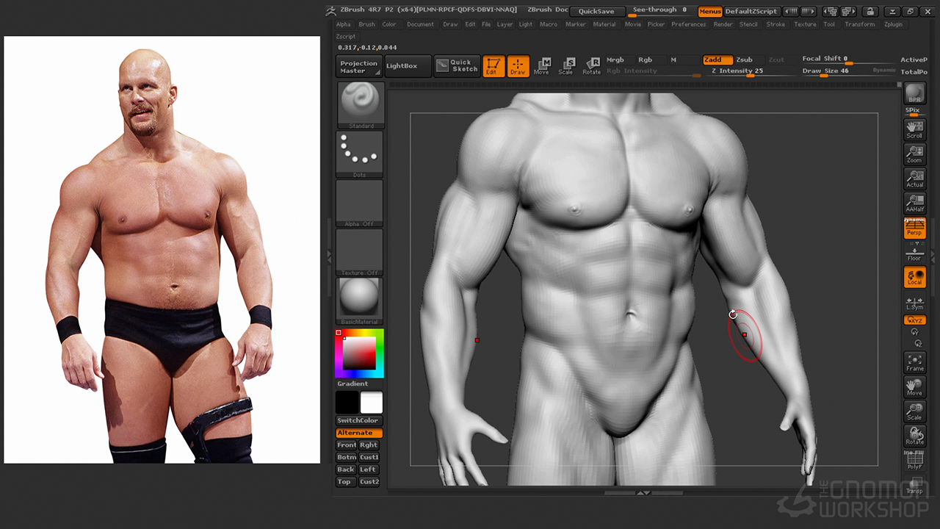The height and width of the screenshot is (529, 940).
Task: Open the BasicMaterial material picker
Action: (360, 301)
